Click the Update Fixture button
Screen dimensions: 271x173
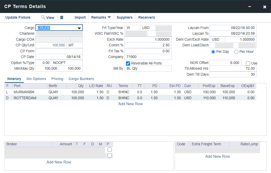tap(18, 17)
